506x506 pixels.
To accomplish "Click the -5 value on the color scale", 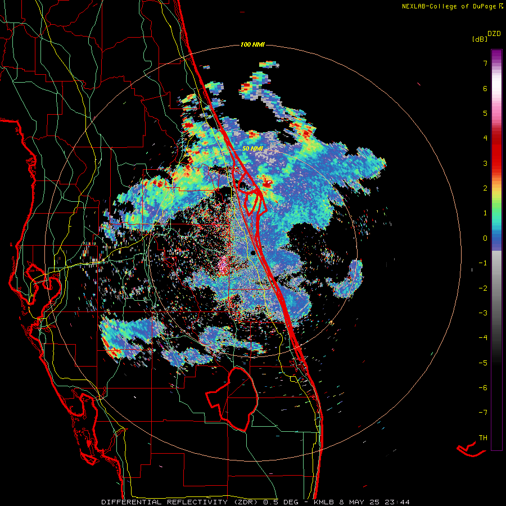I will point(483,363).
